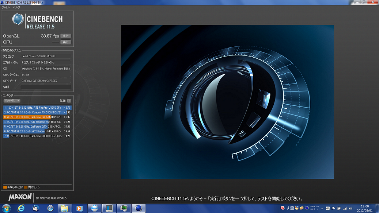Click the プロセッサ field showing Core i7-2670QM

tap(46, 56)
